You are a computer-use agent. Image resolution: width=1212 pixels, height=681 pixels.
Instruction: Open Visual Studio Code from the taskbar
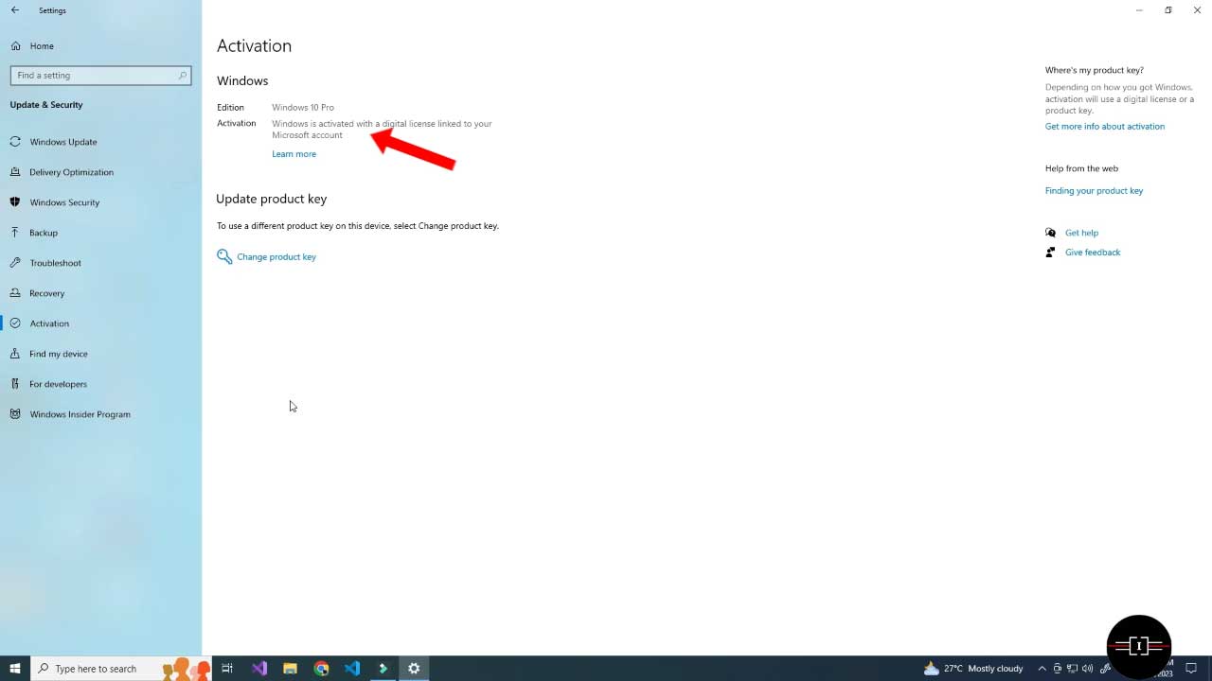(352, 669)
